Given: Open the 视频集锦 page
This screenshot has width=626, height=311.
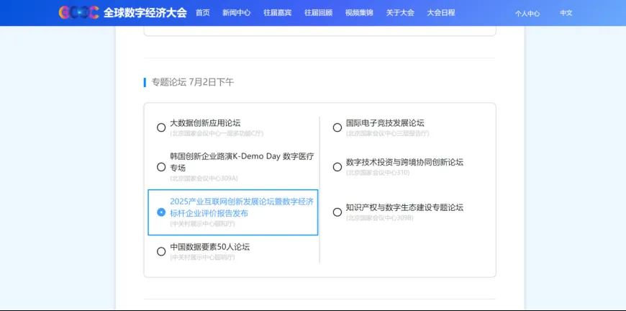Looking at the screenshot, I should [359, 13].
